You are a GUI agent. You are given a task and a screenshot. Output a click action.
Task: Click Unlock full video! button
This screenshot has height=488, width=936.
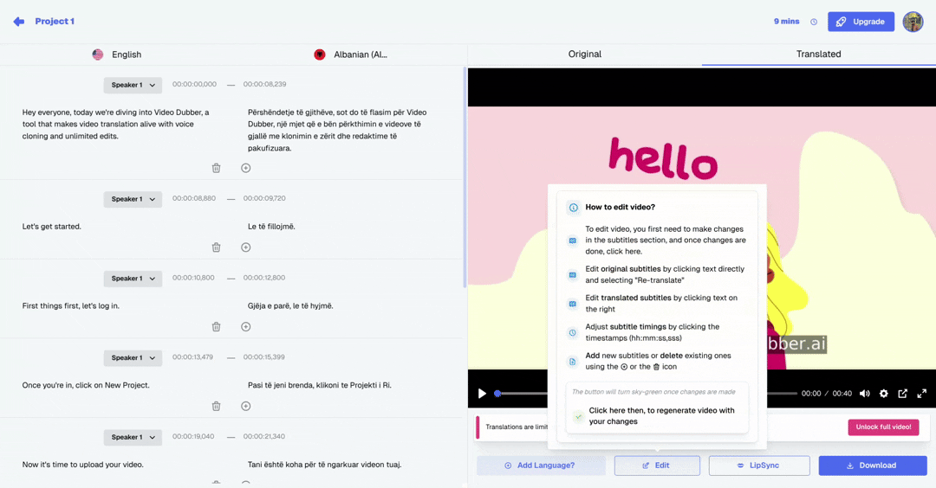[883, 427]
